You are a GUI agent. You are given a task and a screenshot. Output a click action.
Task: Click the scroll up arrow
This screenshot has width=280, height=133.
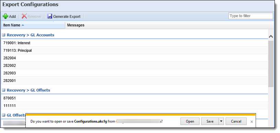pyautogui.click(x=271, y=37)
